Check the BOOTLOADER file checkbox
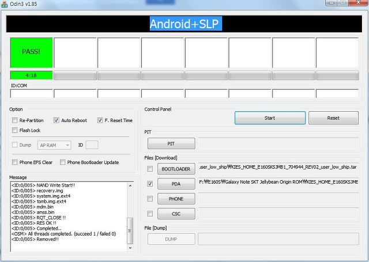Screen dimensions: 369x262 click(150, 169)
